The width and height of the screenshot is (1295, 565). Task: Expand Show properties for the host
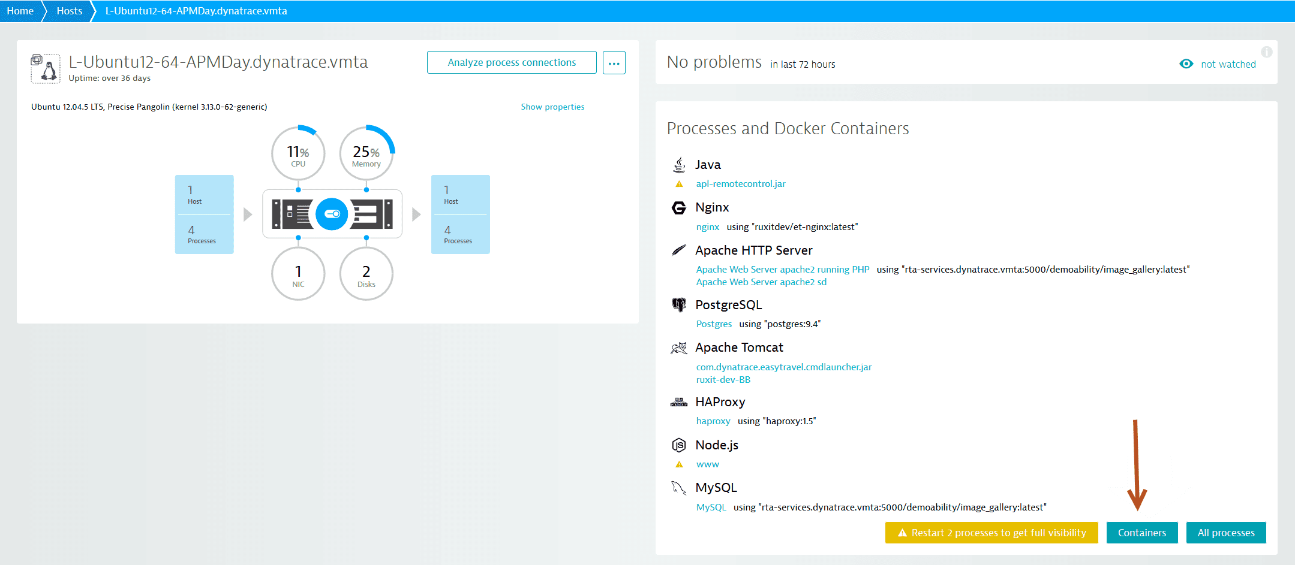(x=552, y=107)
